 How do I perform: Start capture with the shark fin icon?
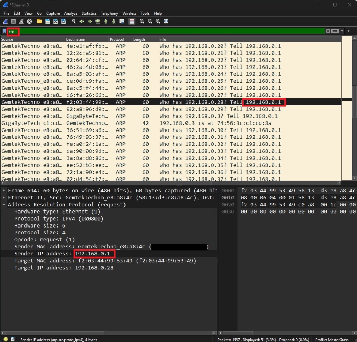6,22
